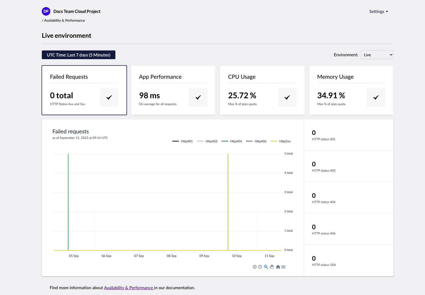Image resolution: width=425 pixels, height=295 pixels.
Task: Open Availability & Performance documentation link
Action: tap(129, 288)
